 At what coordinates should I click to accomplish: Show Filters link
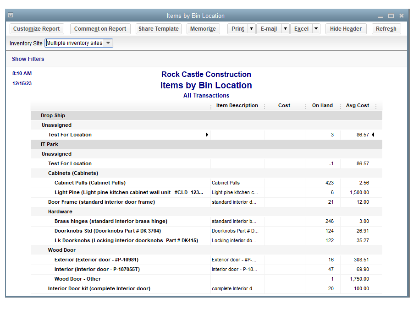(28, 59)
